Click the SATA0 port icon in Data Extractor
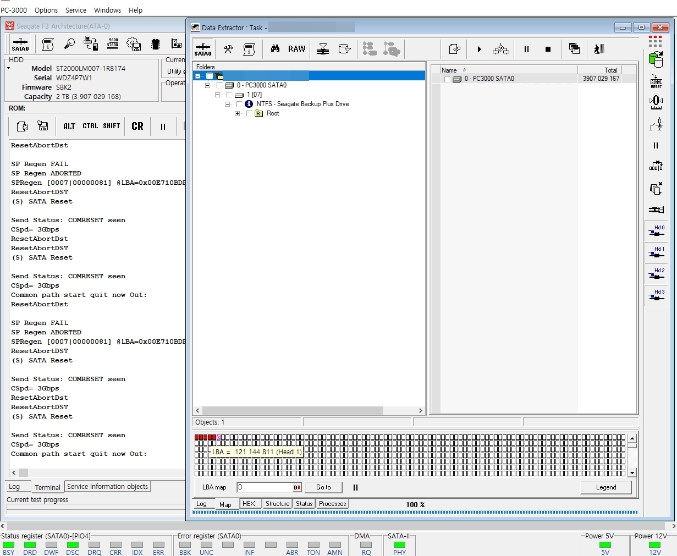Viewport: 677px width, 556px height. [x=203, y=49]
